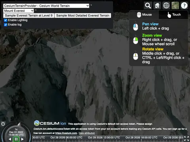Click the animation speed shuttle ring pointer

(x=19, y=124)
